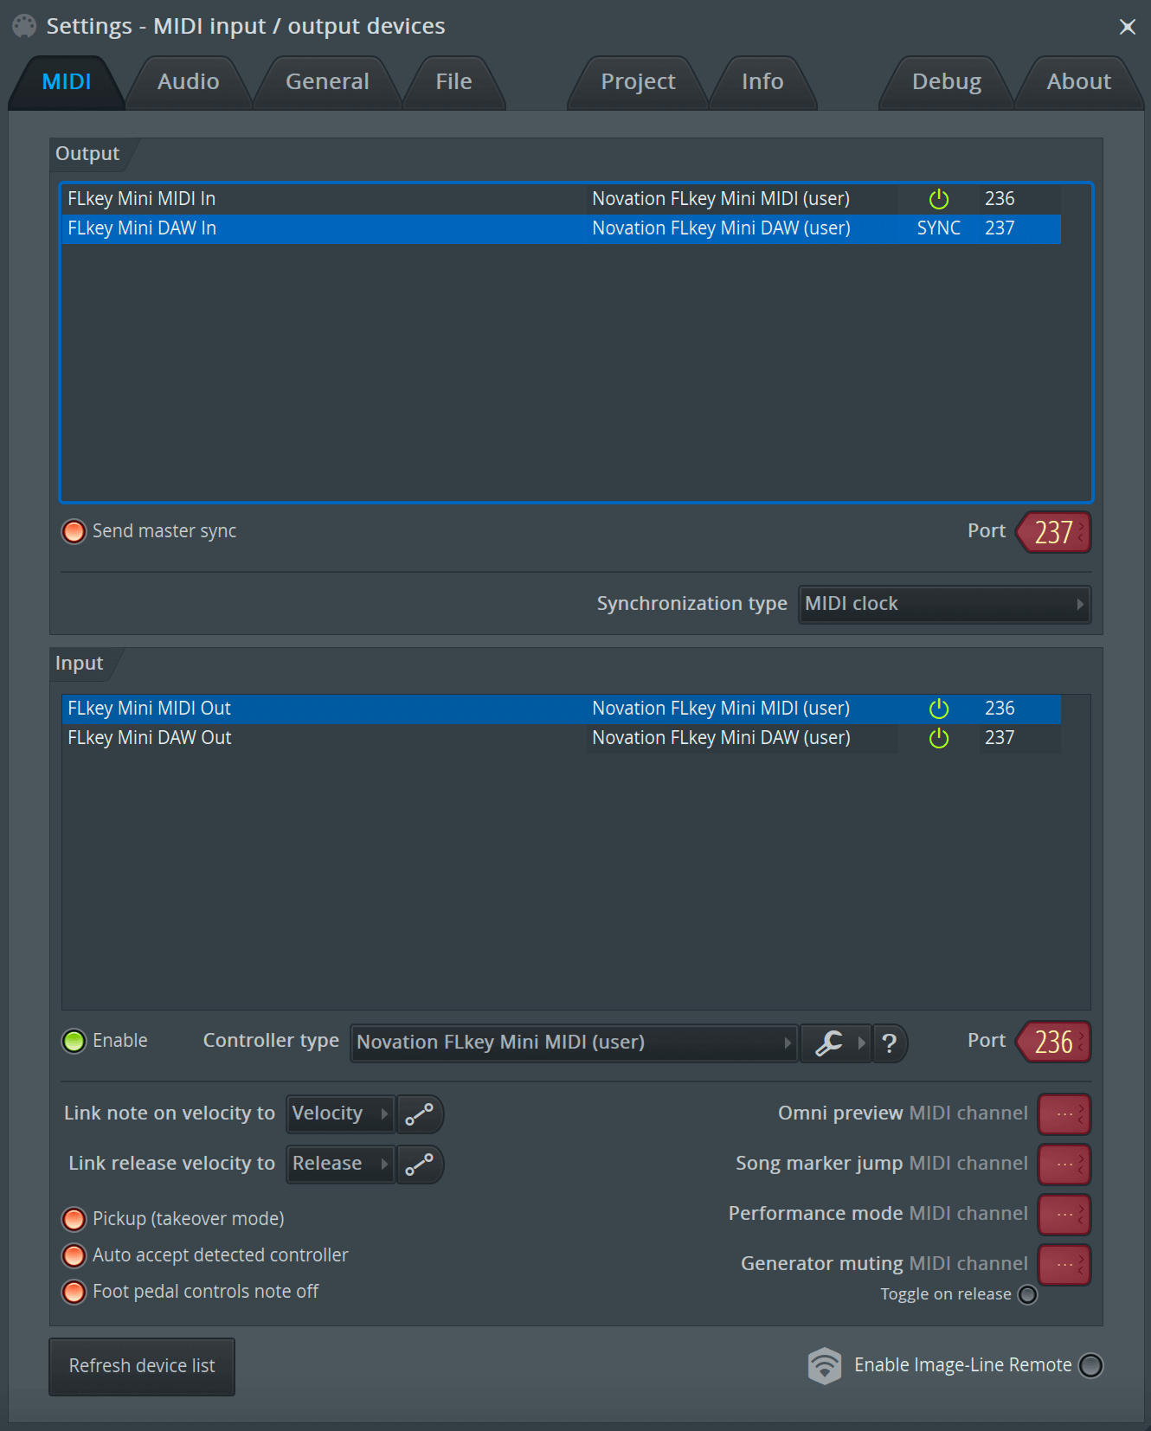Viewport: 1151px width, 1431px height.
Task: Toggle the Toggle on release option
Action: pyautogui.click(x=1027, y=1294)
